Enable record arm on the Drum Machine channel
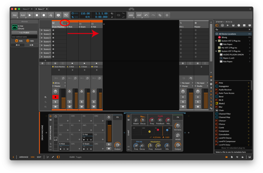Viewport: 263px width, 173px height. point(55,97)
